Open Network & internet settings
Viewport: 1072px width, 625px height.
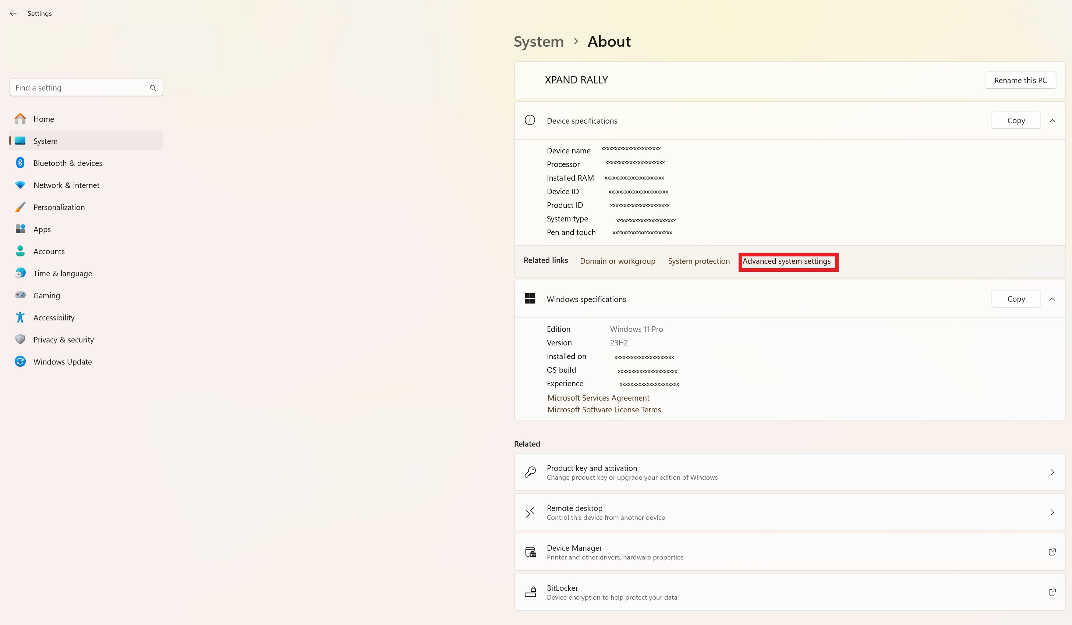point(66,185)
